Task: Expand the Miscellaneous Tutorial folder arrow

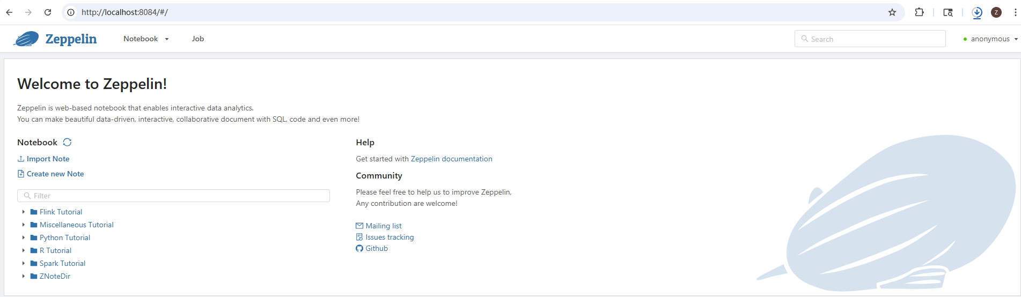Action: pyautogui.click(x=24, y=225)
